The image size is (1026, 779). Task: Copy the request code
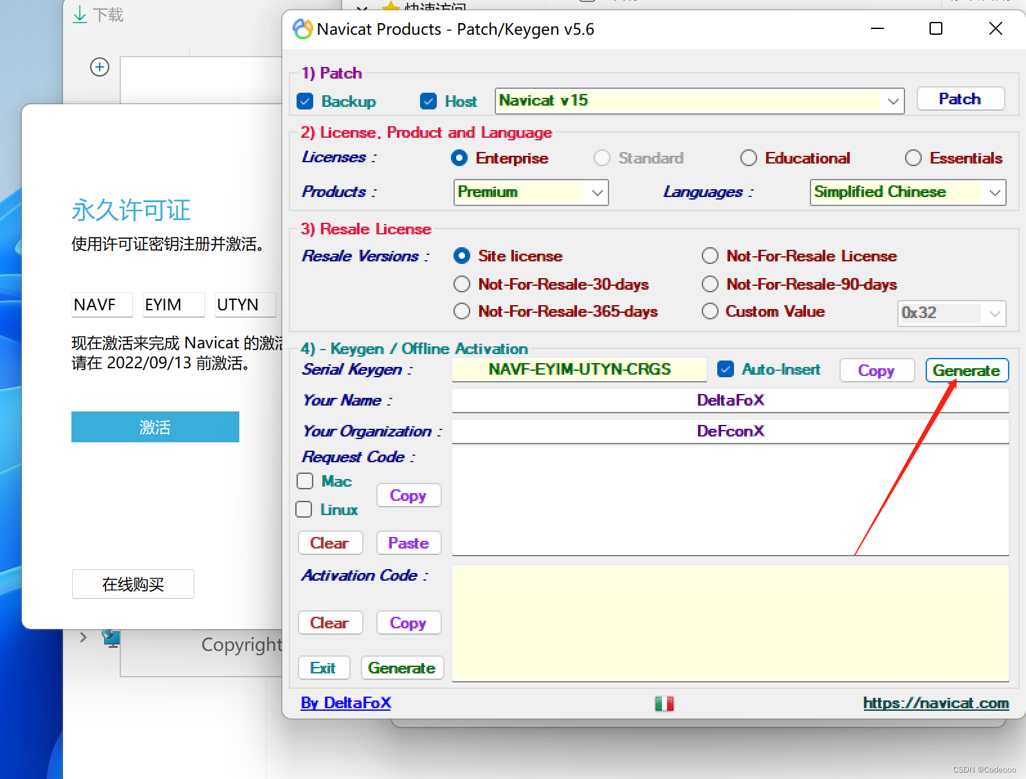coord(408,495)
